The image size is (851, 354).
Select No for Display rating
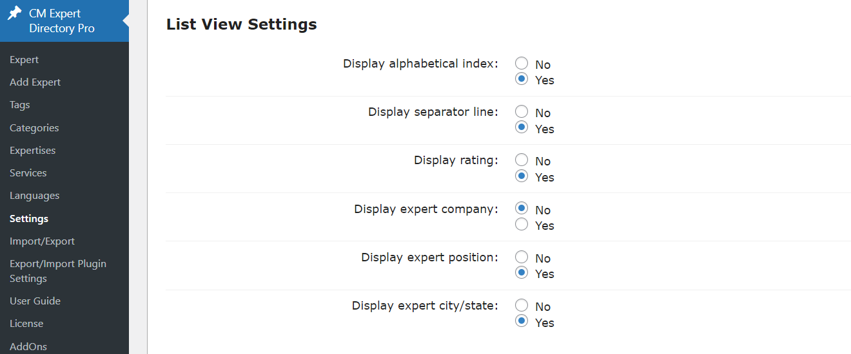pos(522,160)
